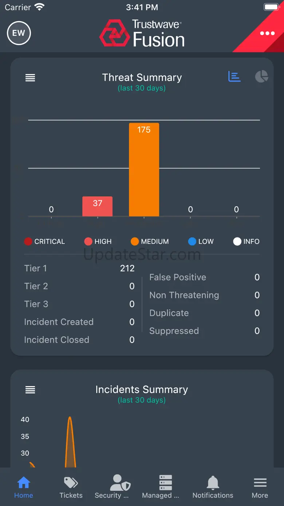Open the More menu tab
Screen dimensions: 284x506
click(x=260, y=487)
